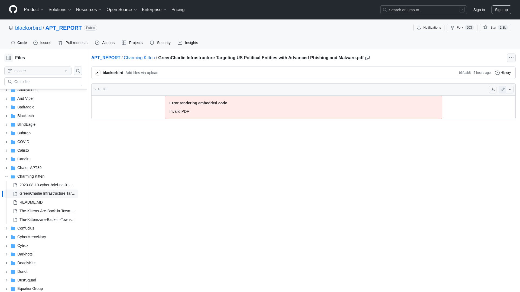The width and height of the screenshot is (520, 292).
Task: Click the pencil edit file icon
Action: [502, 89]
